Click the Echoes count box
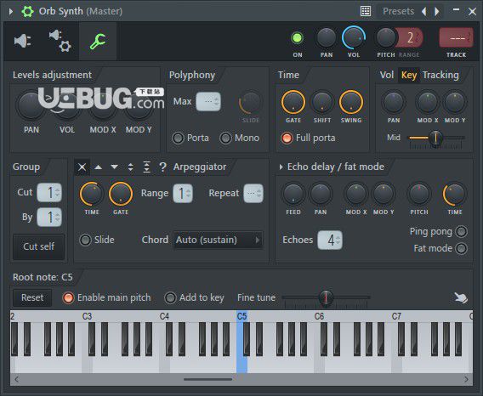483x396 pixels. [x=330, y=240]
